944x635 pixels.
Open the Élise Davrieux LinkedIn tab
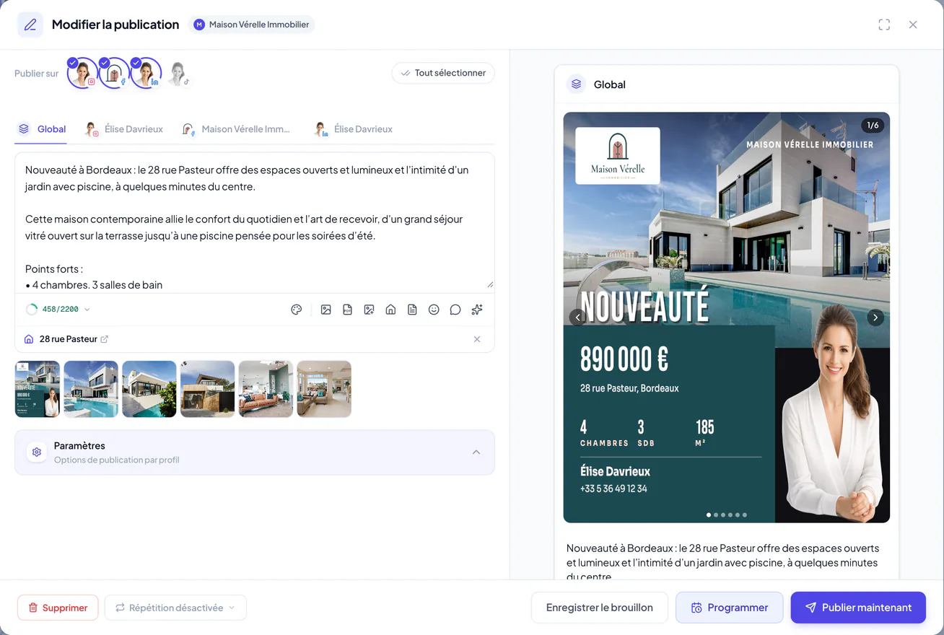[353, 129]
